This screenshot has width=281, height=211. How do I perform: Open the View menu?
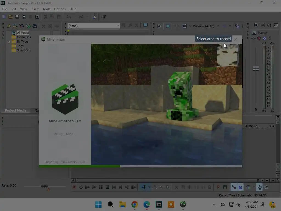pyautogui.click(x=23, y=9)
